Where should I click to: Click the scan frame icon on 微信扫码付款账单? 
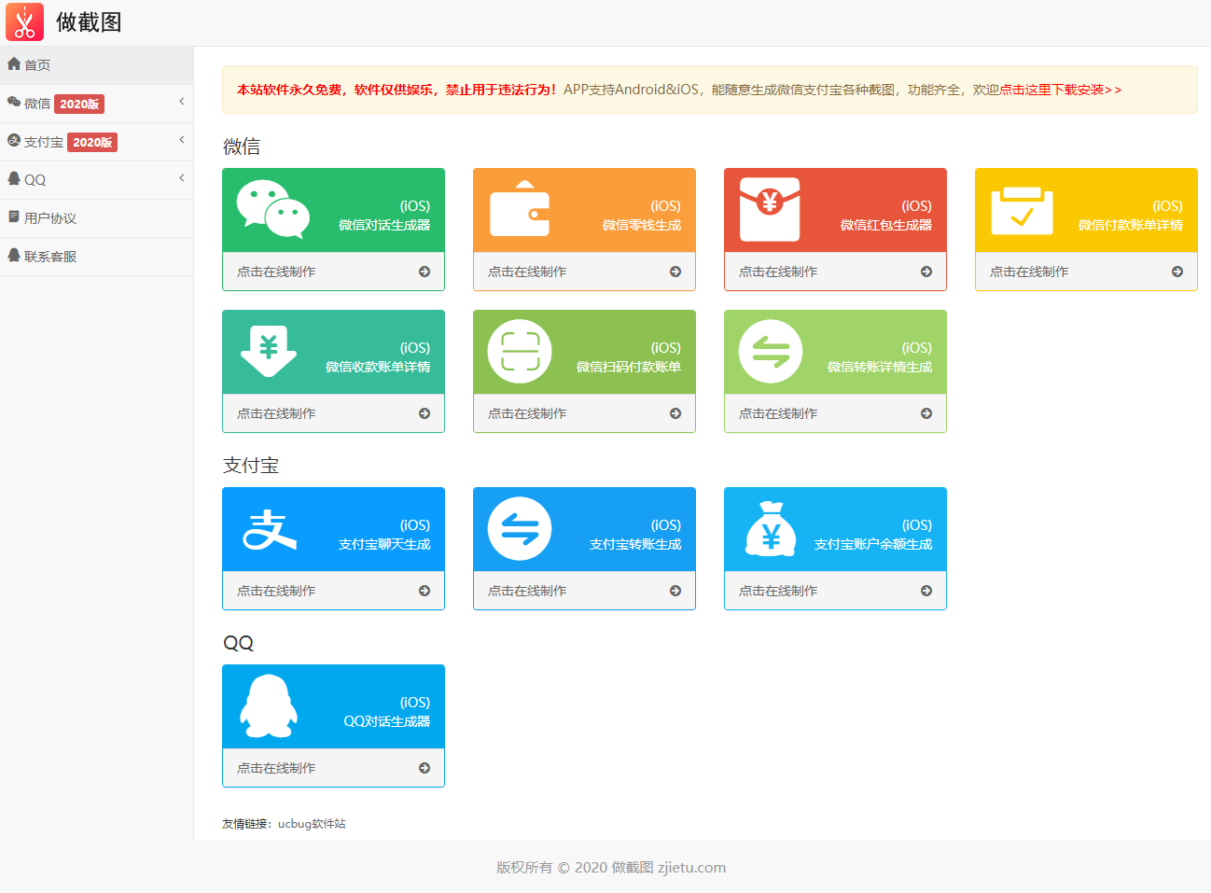pyautogui.click(x=520, y=352)
